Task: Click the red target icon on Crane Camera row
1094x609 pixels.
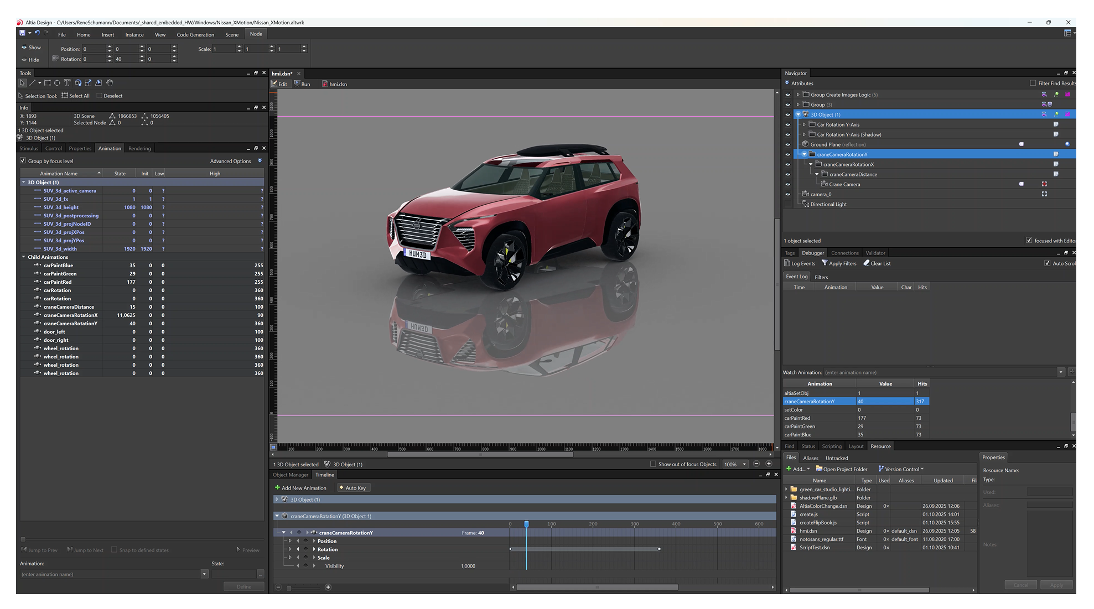Action: 1044,184
